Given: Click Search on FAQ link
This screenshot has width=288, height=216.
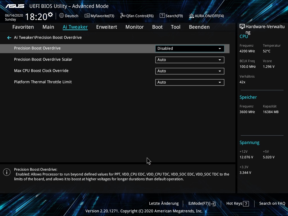Looking at the screenshot, I should (272, 204).
